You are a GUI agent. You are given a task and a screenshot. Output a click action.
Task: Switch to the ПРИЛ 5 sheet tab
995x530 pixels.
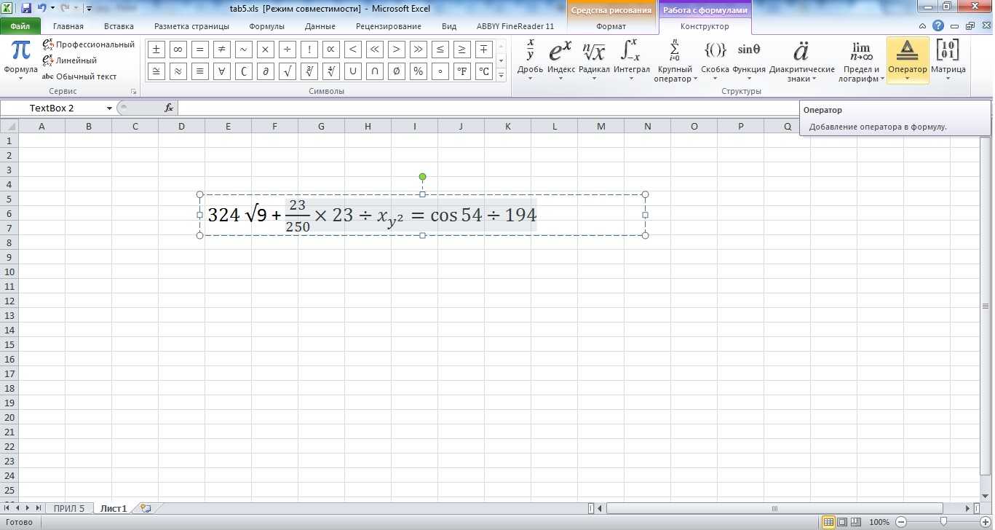(x=69, y=508)
